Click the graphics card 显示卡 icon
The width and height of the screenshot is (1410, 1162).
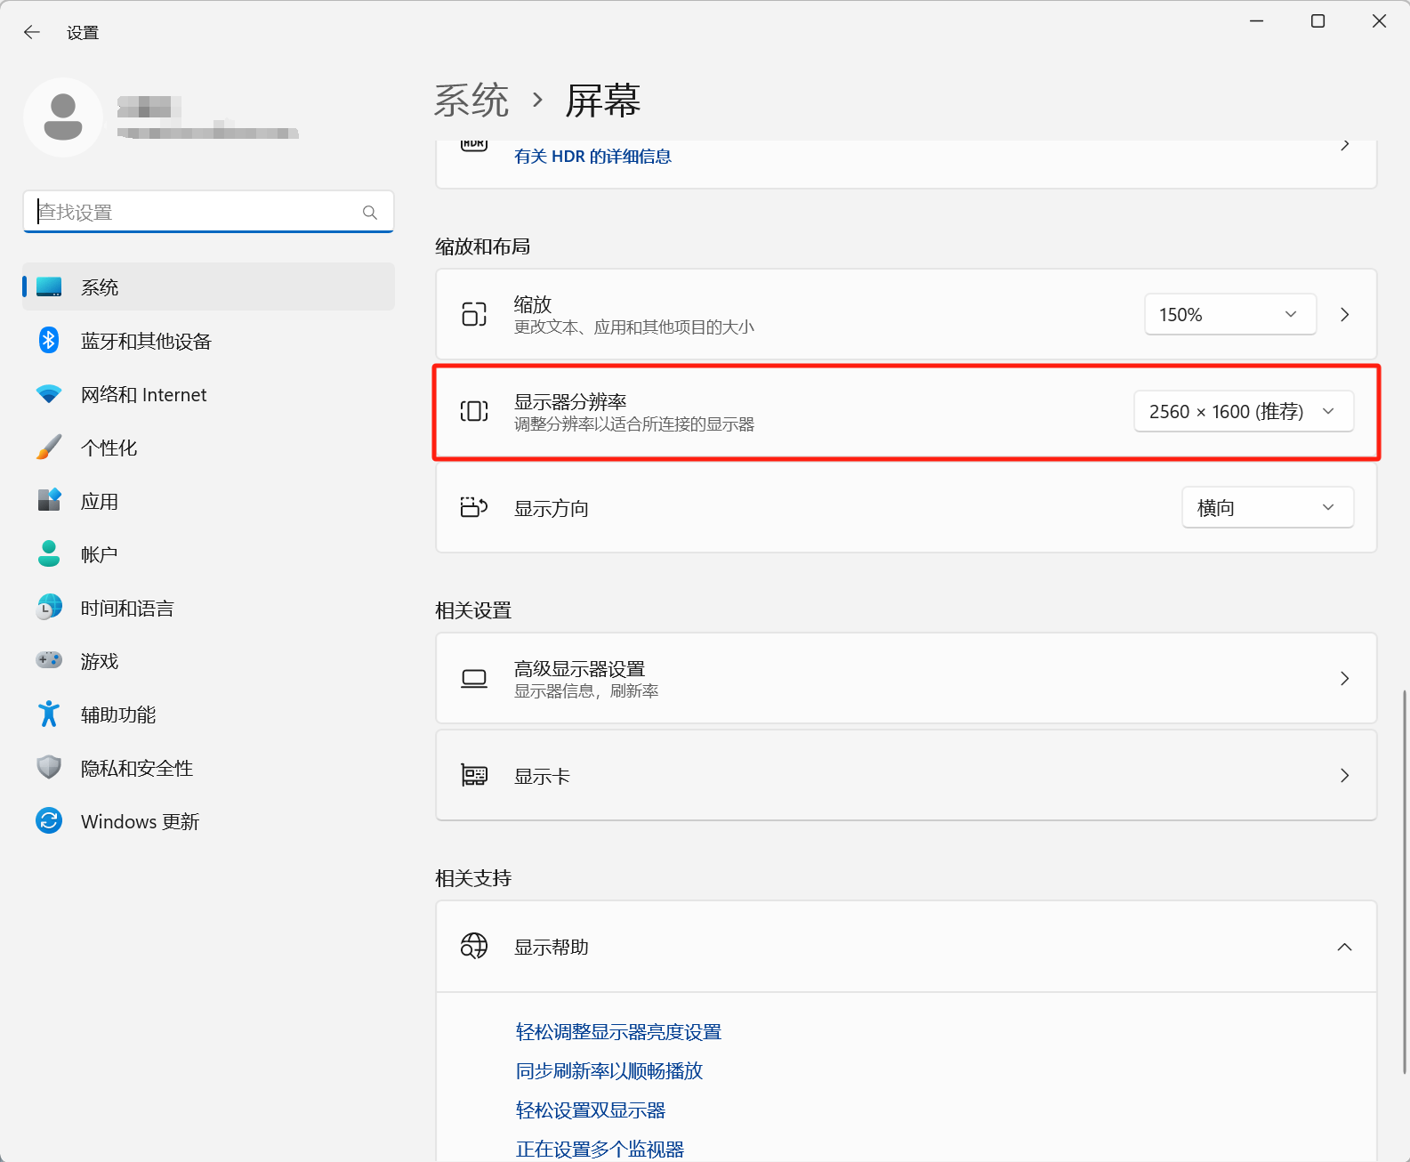474,775
